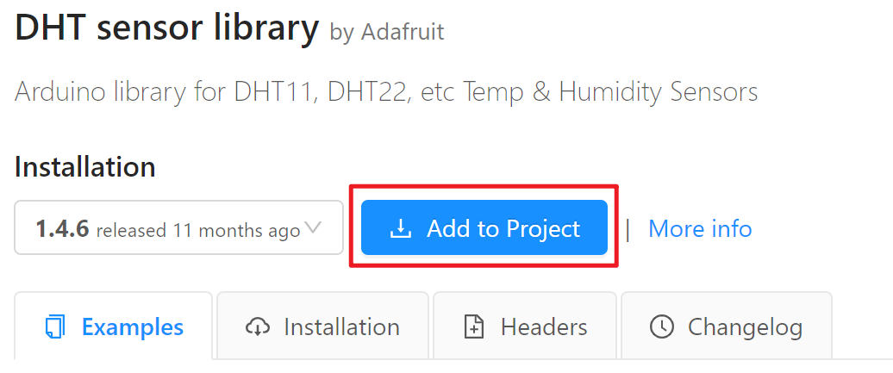This screenshot has width=893, height=373.
Task: Click the word "by" before Adafruit
Action: 341,33
